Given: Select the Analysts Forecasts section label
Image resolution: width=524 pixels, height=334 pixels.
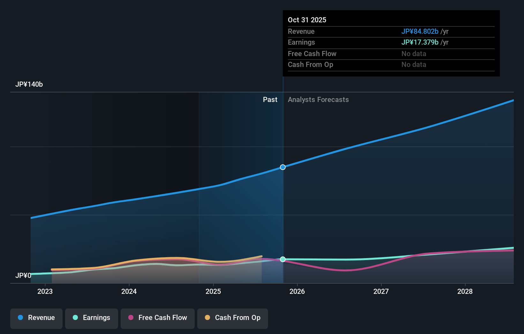Looking at the screenshot, I should tap(318, 99).
